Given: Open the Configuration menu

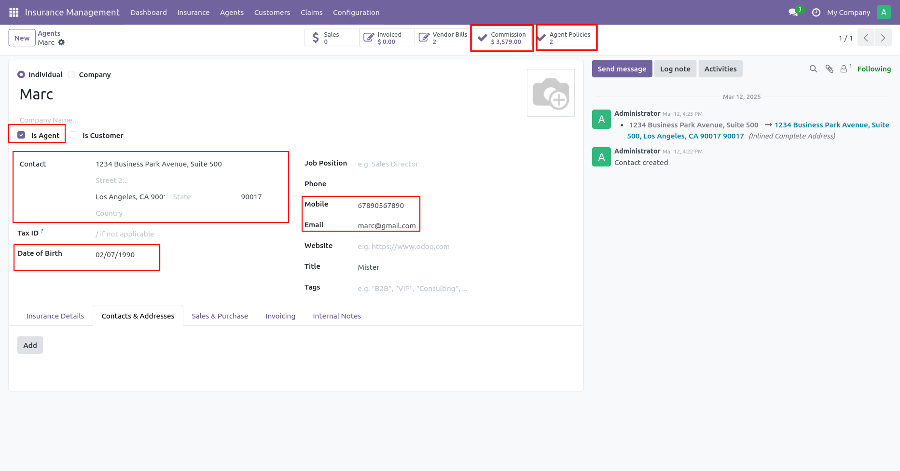Looking at the screenshot, I should 356,12.
